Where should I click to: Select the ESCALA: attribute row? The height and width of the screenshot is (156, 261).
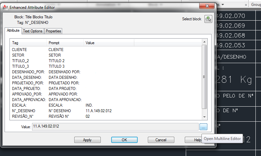(x=106, y=105)
